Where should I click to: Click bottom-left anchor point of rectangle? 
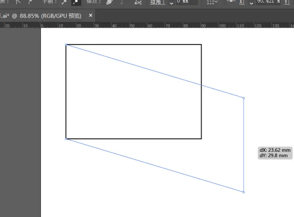66,139
